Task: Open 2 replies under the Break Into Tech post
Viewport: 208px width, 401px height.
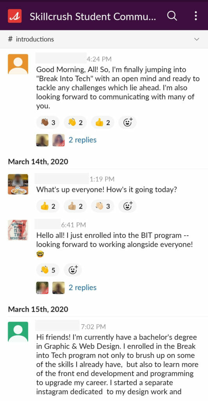Action: pyautogui.click(x=82, y=140)
